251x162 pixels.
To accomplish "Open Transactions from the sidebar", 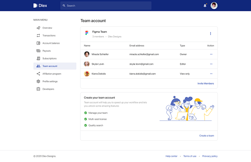I will [x=49, y=35].
